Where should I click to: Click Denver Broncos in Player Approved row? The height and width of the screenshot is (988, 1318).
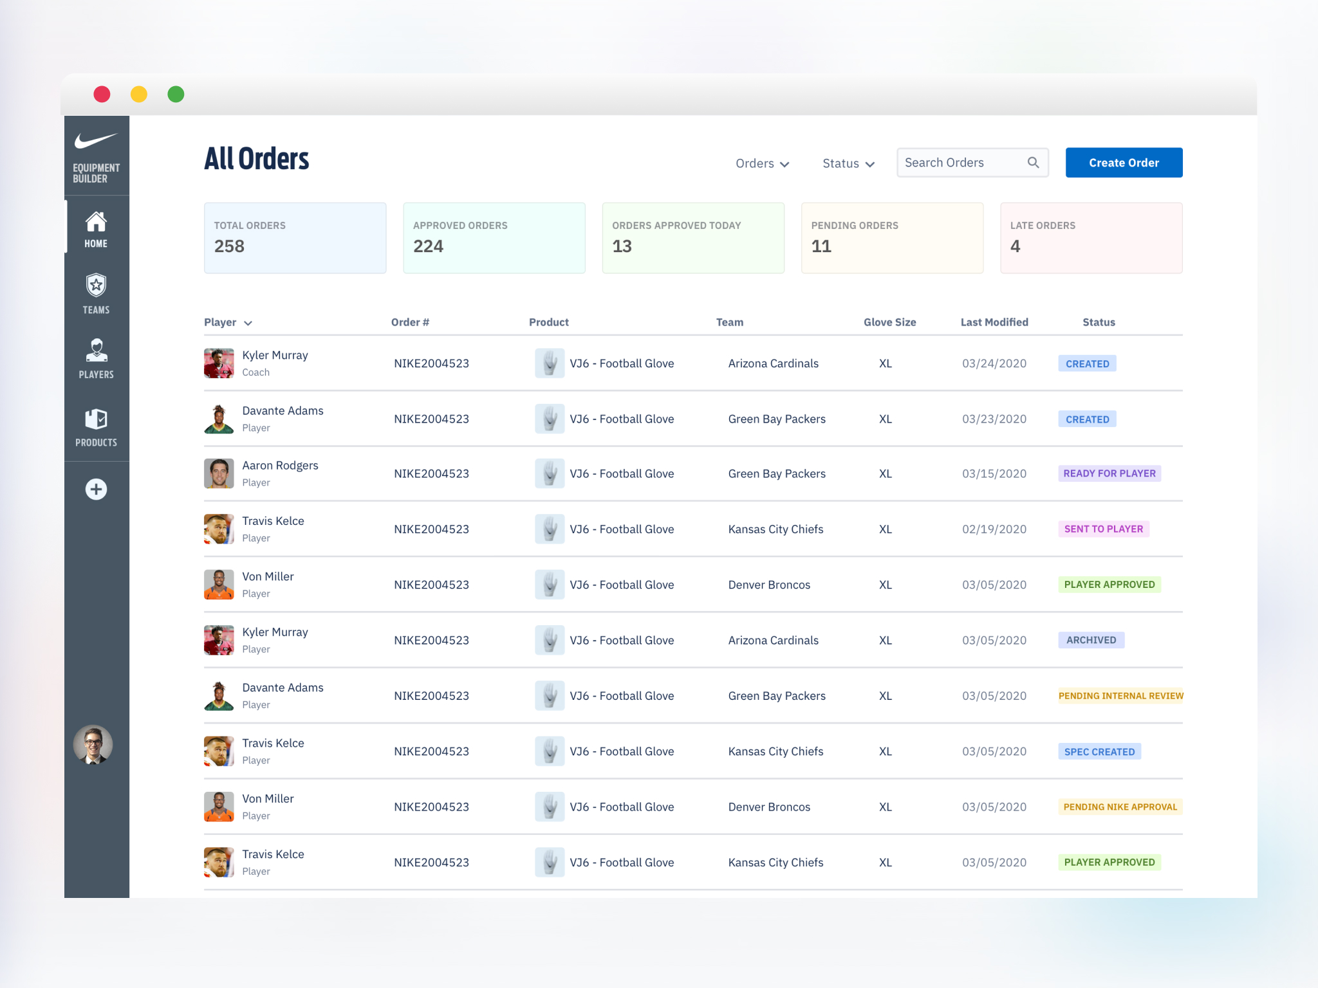[769, 585]
